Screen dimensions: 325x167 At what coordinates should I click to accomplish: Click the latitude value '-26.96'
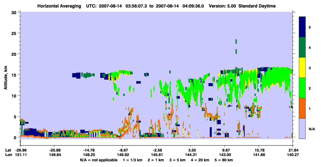tap(20, 150)
